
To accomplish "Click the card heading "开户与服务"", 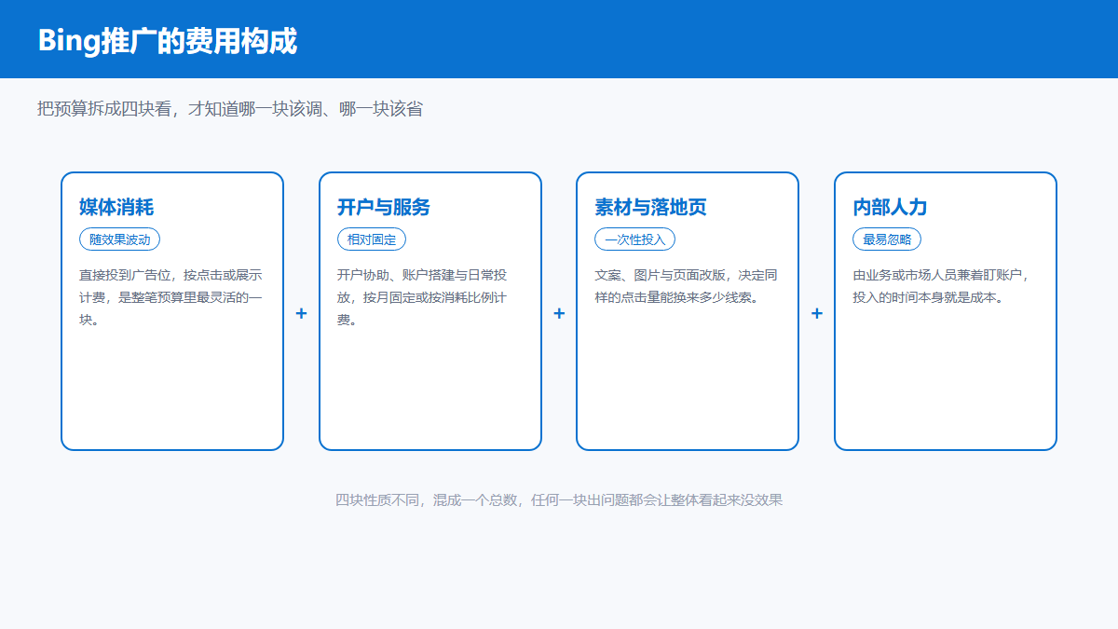I will pos(384,207).
